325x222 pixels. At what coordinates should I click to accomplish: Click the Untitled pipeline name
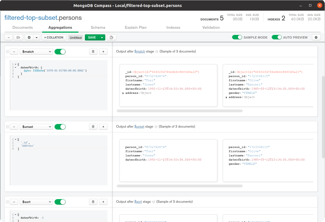click(76, 37)
